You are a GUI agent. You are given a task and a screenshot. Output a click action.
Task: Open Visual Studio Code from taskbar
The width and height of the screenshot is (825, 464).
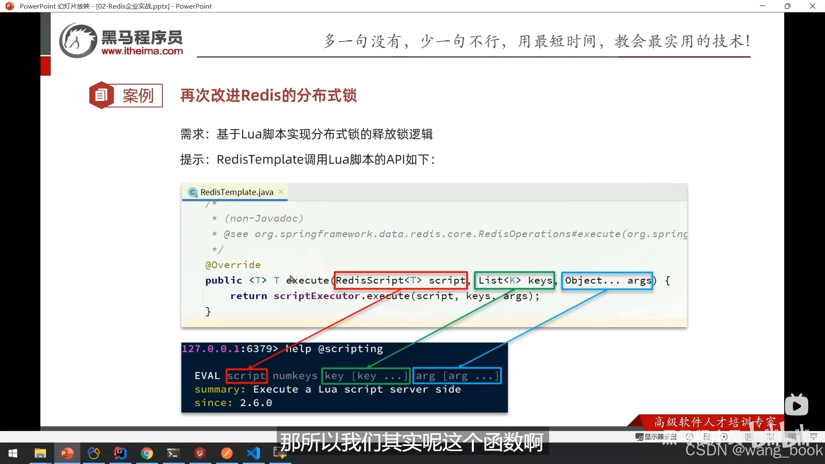254,453
